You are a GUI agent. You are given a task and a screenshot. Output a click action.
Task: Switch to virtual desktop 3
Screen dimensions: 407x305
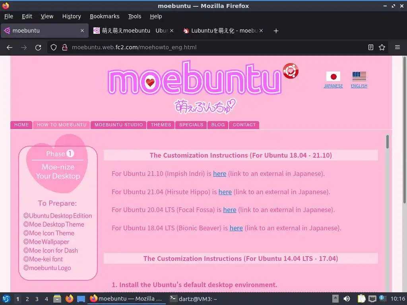(x=37, y=299)
